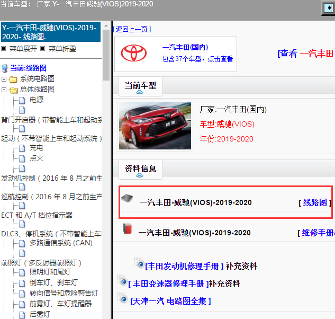
Task: Open 转向信号和危险警告灯 tree item
Action: pos(64,294)
